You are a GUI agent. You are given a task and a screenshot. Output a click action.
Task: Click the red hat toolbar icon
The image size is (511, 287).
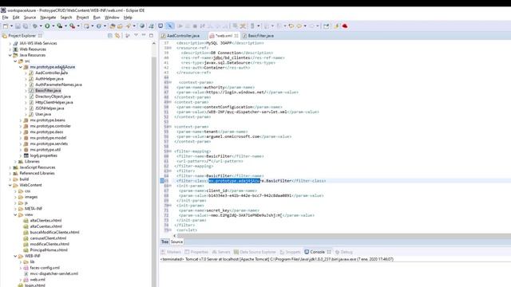tap(344, 26)
